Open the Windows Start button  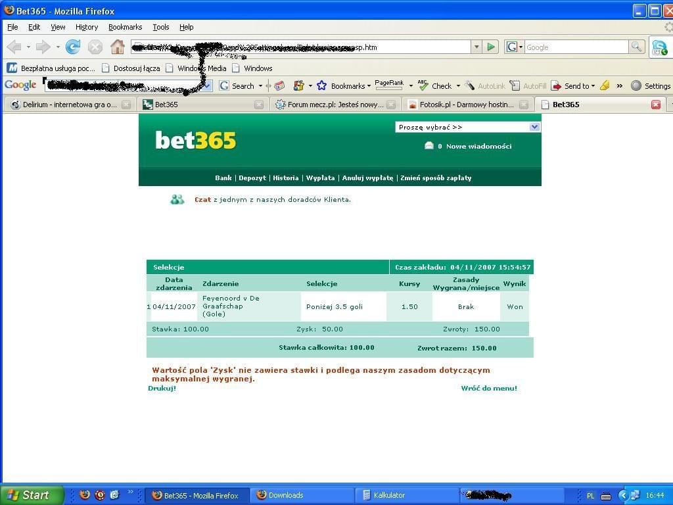pos(32,495)
